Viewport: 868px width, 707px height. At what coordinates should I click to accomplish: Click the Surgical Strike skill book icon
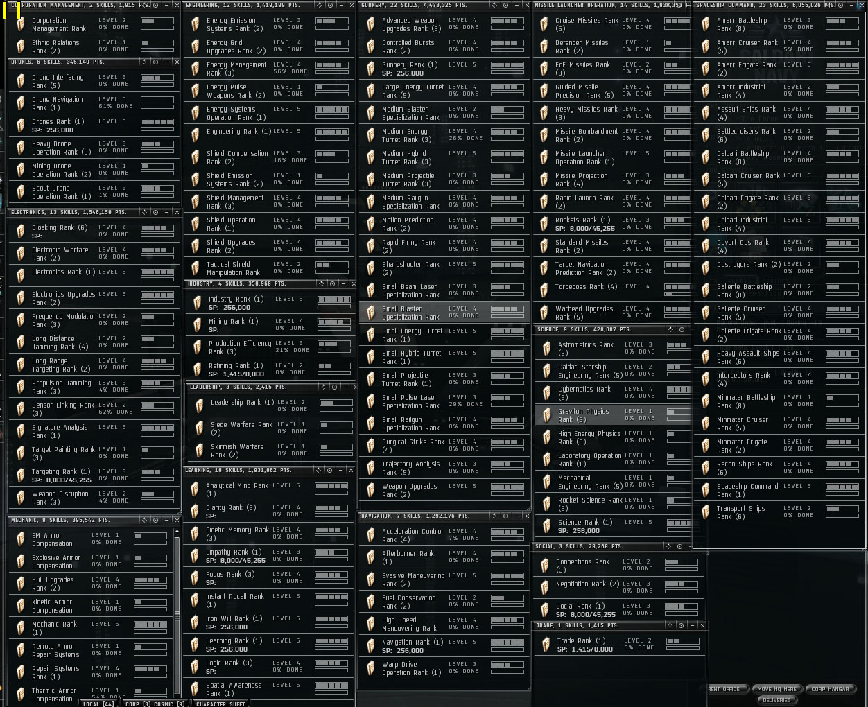371,446
